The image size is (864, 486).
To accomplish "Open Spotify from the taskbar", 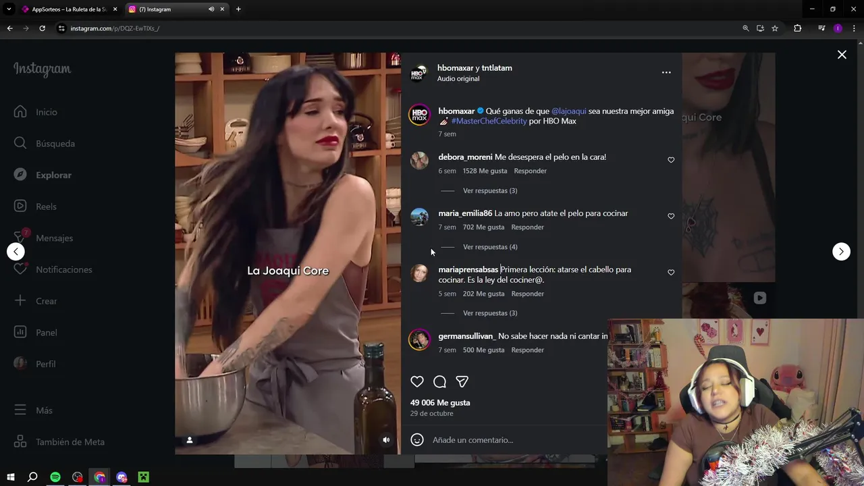I will point(55,477).
